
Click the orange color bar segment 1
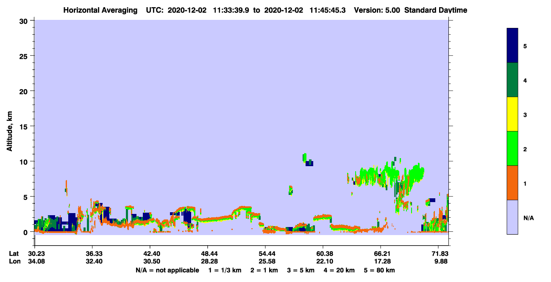[x=512, y=183]
